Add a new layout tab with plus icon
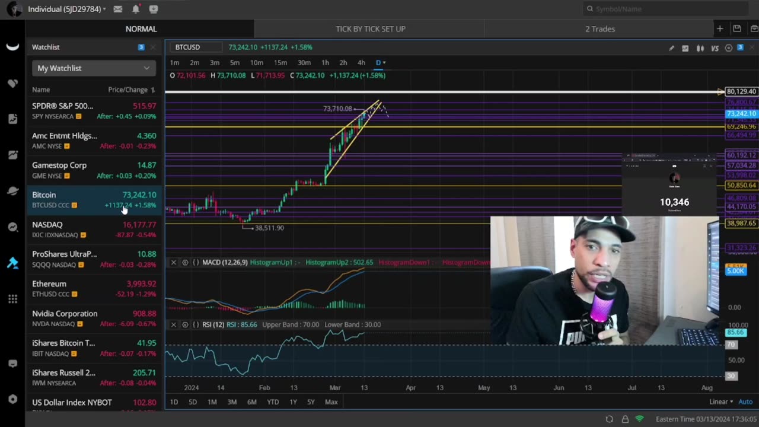759x427 pixels. pos(720,28)
